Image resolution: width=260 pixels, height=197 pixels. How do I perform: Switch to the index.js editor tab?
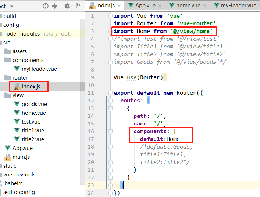105,6
